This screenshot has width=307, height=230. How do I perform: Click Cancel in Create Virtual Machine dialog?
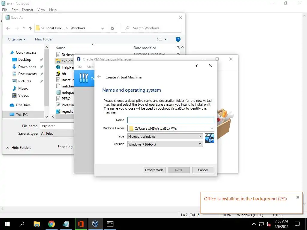[203, 170]
